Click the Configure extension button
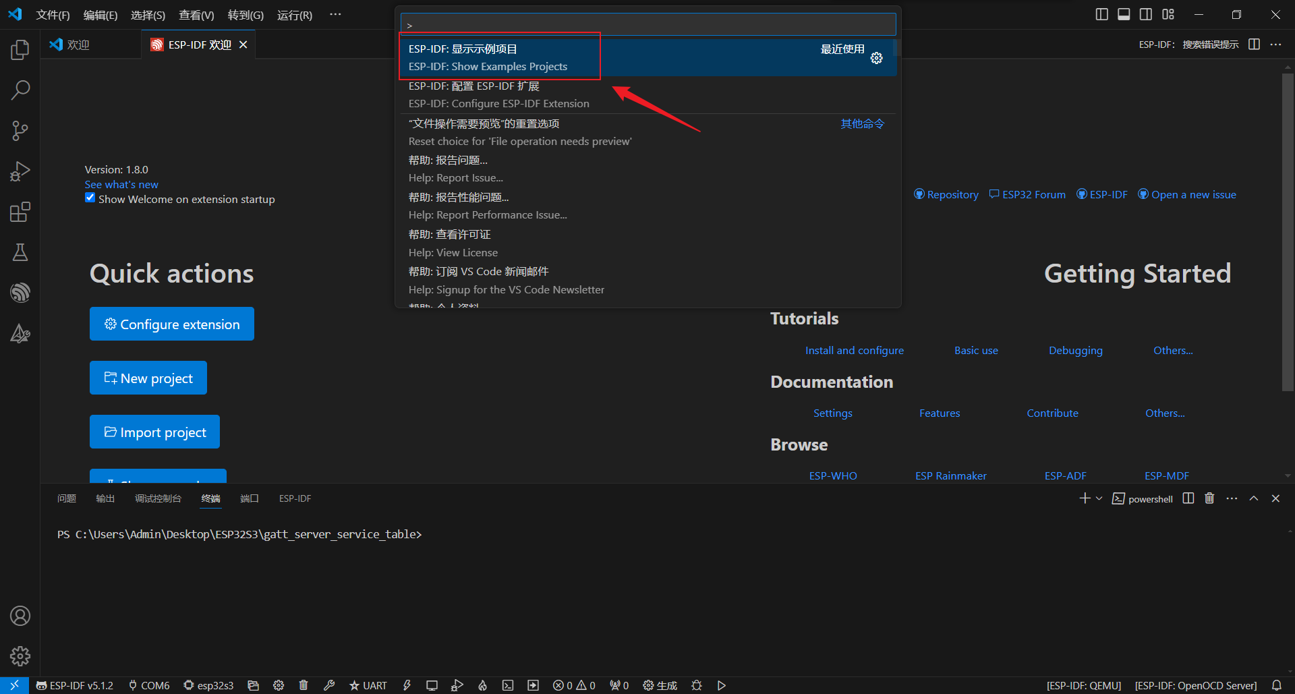1295x694 pixels. (x=172, y=324)
